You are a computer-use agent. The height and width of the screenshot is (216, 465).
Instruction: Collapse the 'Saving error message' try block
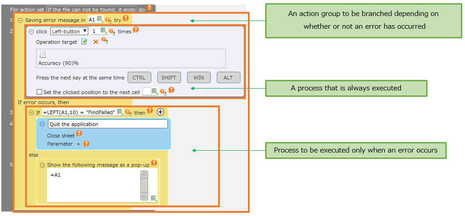click(x=20, y=20)
